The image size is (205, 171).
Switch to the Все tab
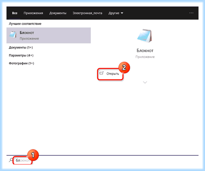pos(15,13)
